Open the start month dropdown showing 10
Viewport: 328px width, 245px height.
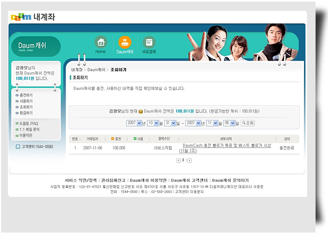153,123
